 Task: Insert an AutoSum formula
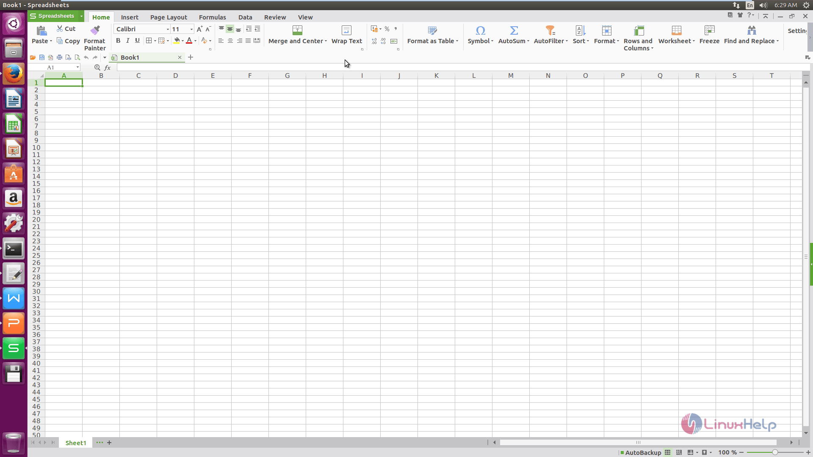coord(513,34)
